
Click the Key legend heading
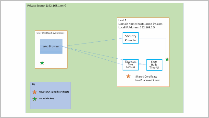point(33,84)
